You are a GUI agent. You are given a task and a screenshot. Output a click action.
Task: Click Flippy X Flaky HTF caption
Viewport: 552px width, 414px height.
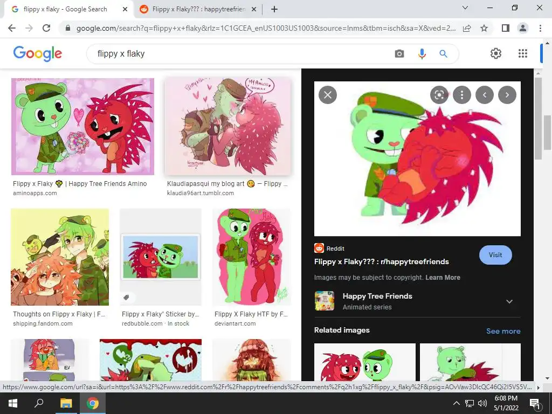[x=251, y=314]
